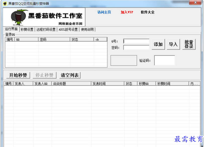Close the window with the X button
Viewport: 205px width, 147px height.
(x=195, y=2)
